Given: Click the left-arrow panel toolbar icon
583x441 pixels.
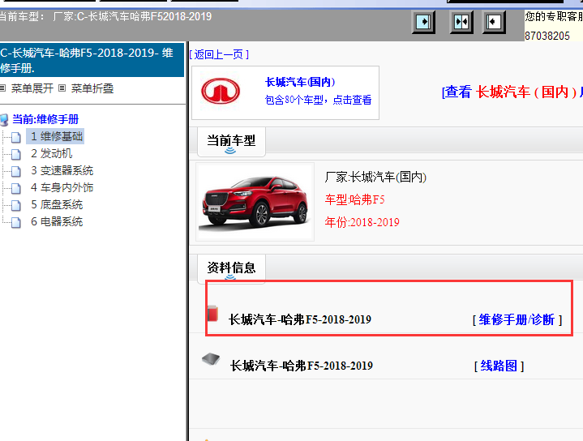Looking at the screenshot, I should click(x=494, y=22).
